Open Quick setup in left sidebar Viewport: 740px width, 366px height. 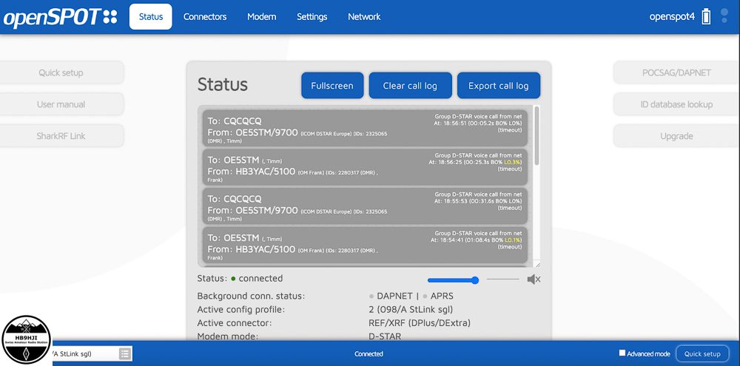coord(61,72)
